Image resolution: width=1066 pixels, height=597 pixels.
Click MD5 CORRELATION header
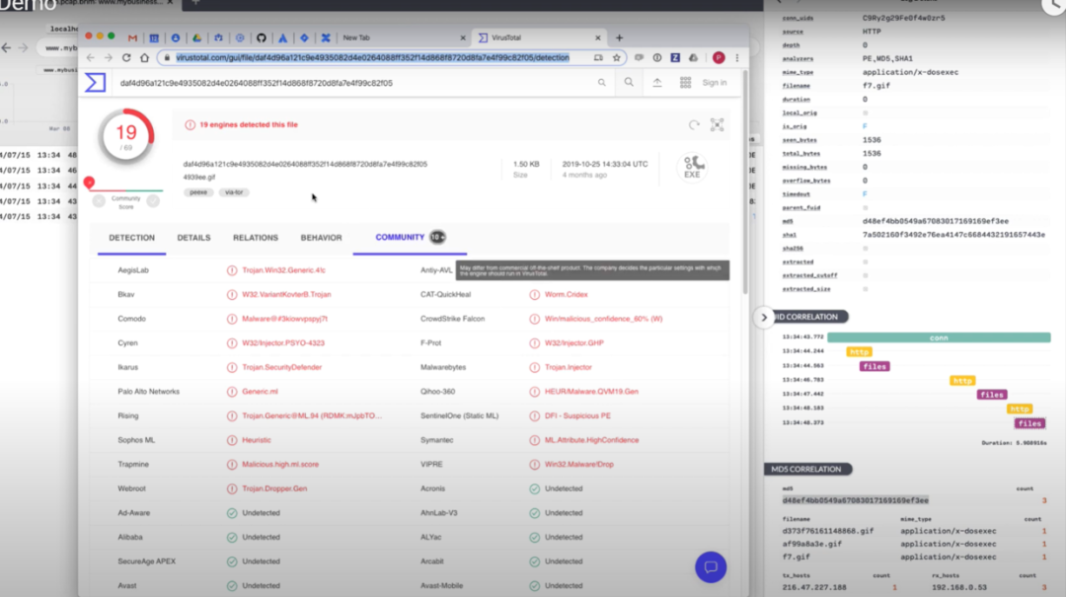(807, 469)
